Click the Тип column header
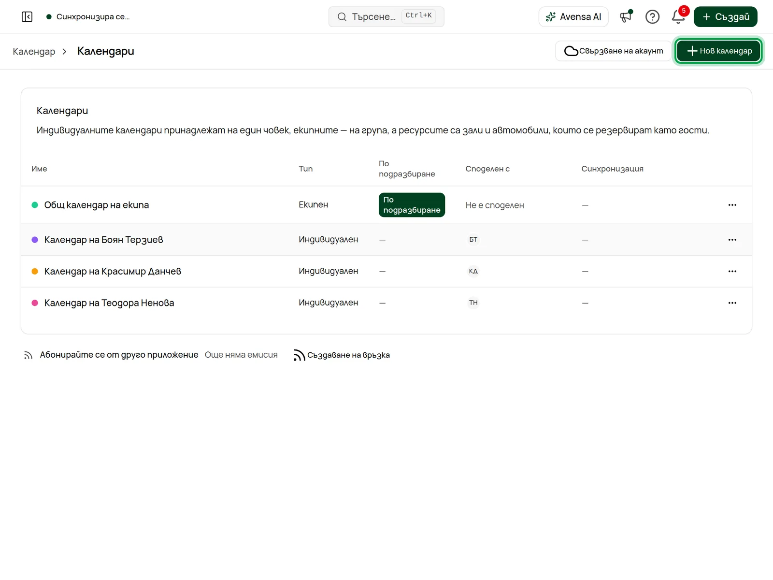The image size is (773, 580). pyautogui.click(x=306, y=169)
